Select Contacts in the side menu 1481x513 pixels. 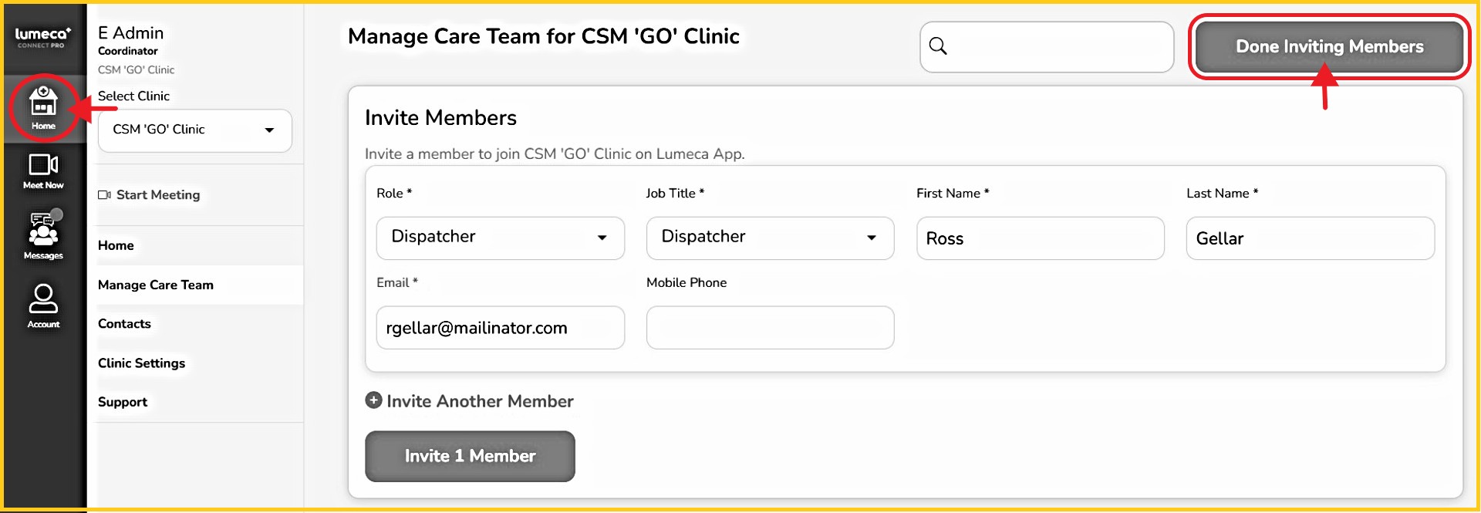coord(124,324)
